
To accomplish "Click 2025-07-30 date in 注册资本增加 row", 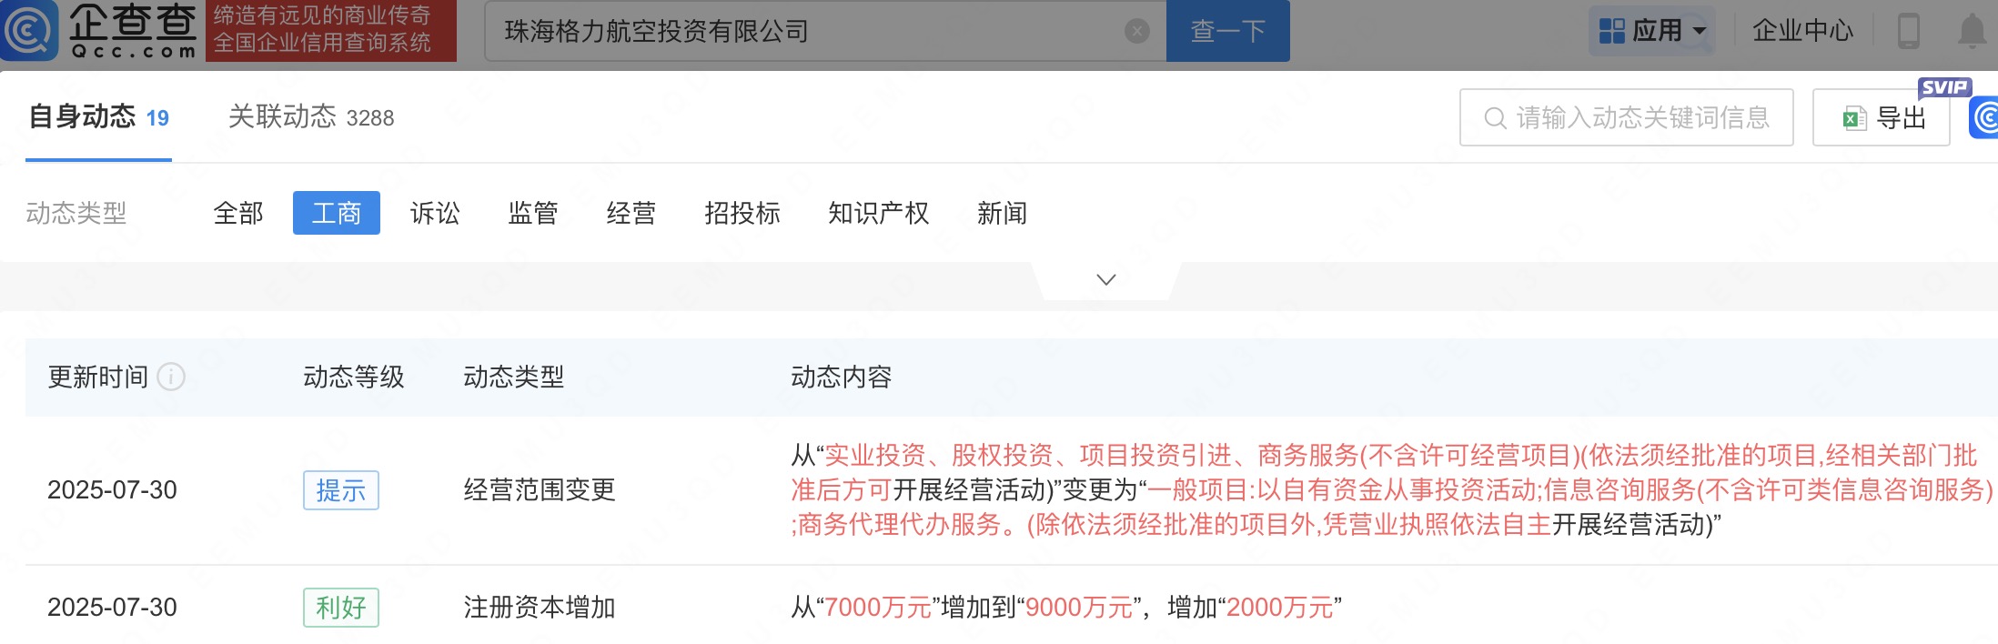I will click(x=112, y=608).
